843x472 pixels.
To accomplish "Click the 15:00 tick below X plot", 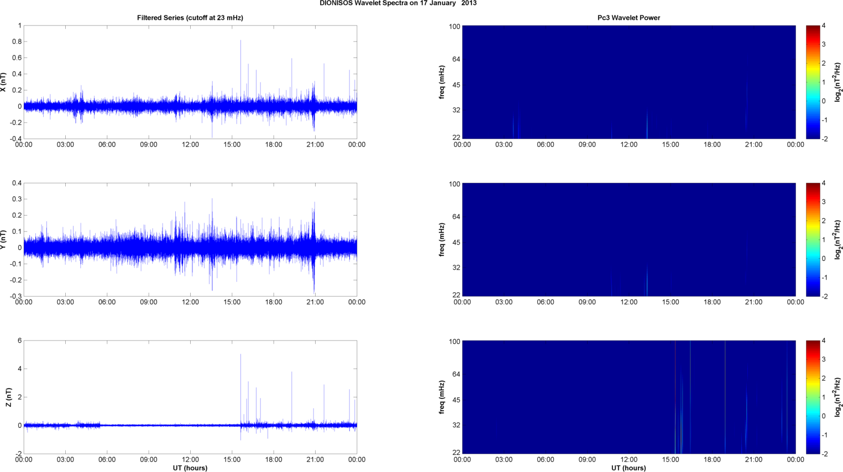I will click(232, 144).
